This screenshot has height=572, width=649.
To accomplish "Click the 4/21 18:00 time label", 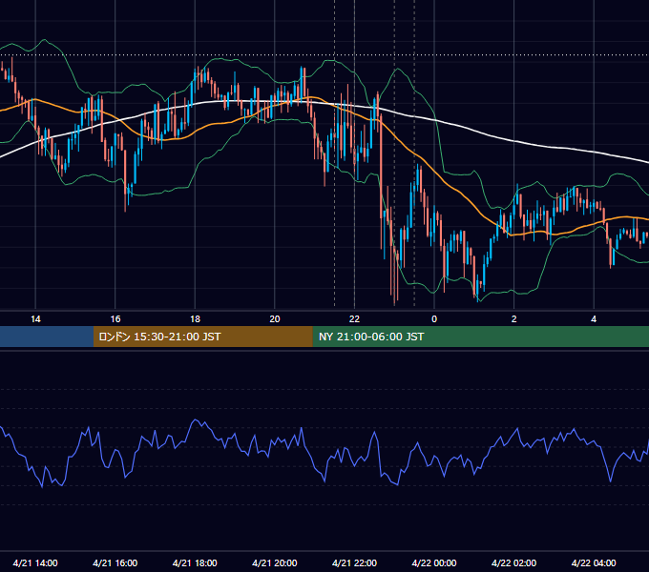I will click(195, 562).
